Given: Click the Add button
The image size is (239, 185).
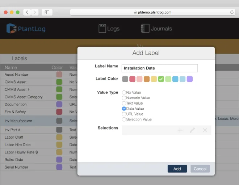Looking at the screenshot, I should tap(177, 169).
